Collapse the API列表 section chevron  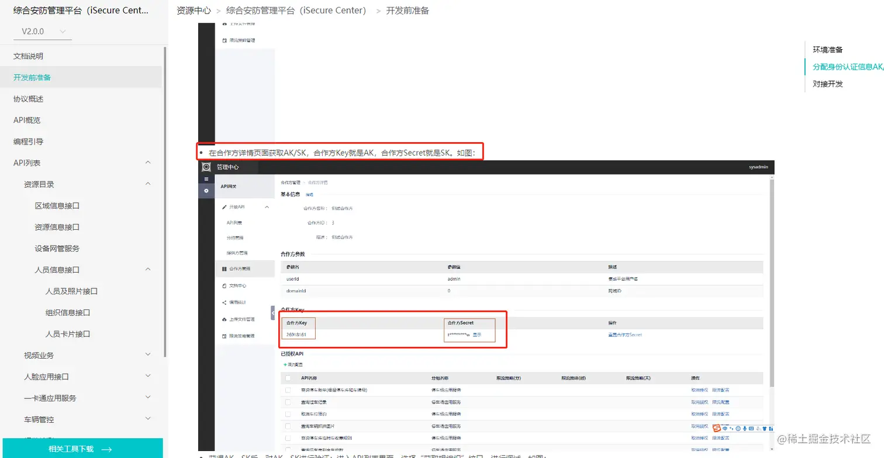[x=148, y=163]
